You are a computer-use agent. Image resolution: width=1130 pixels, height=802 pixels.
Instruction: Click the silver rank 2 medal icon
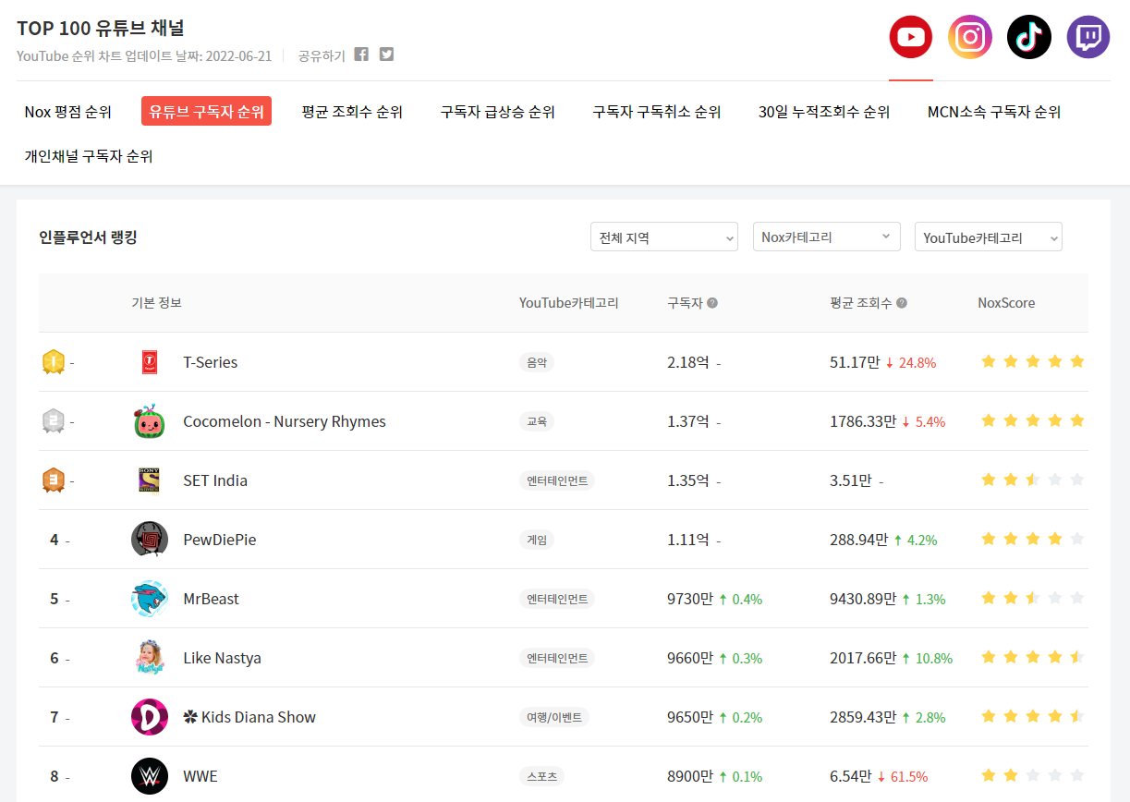click(54, 421)
